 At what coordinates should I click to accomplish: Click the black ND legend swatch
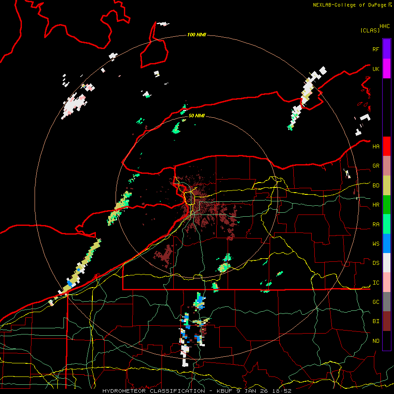coord(387,341)
